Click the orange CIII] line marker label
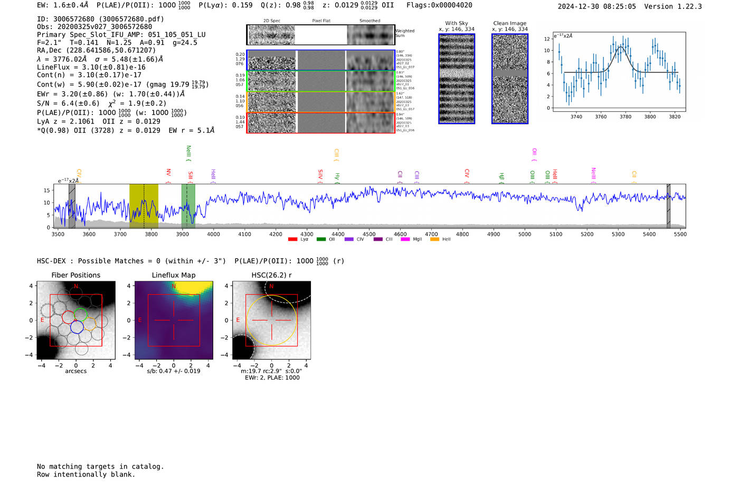The height and width of the screenshot is (503, 739). click(x=336, y=153)
